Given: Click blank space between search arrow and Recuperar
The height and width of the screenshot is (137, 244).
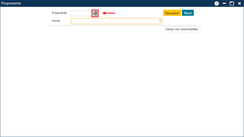Looking at the screenshot, I should click(x=139, y=13).
